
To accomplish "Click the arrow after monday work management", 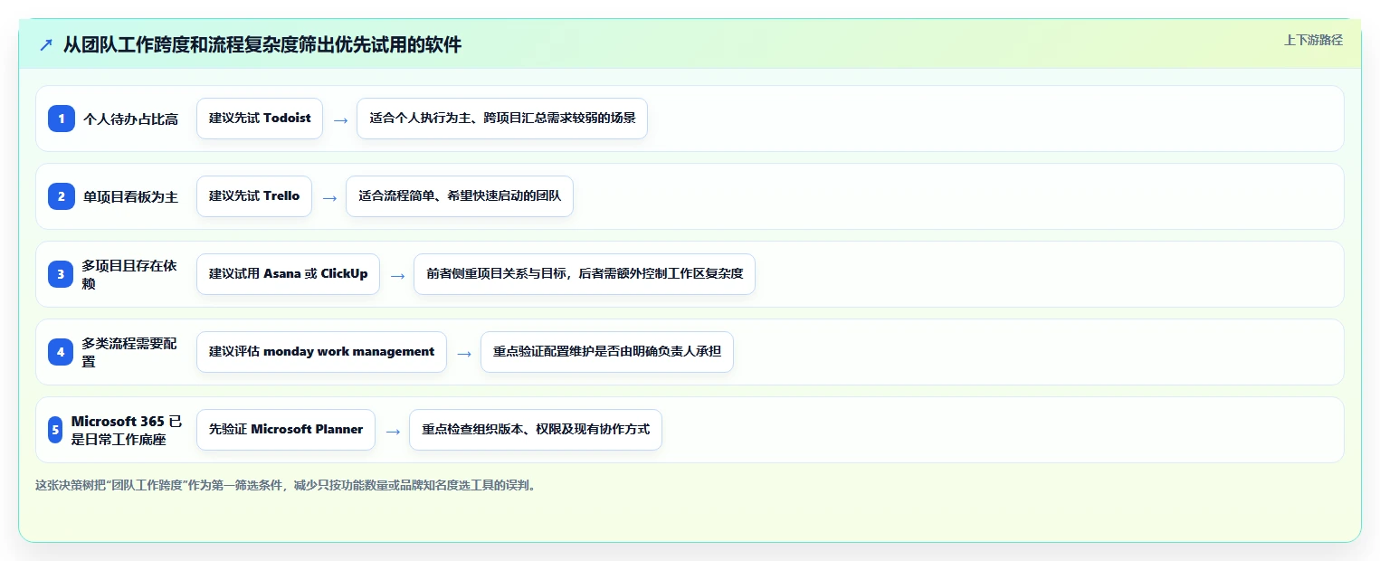I will (464, 353).
